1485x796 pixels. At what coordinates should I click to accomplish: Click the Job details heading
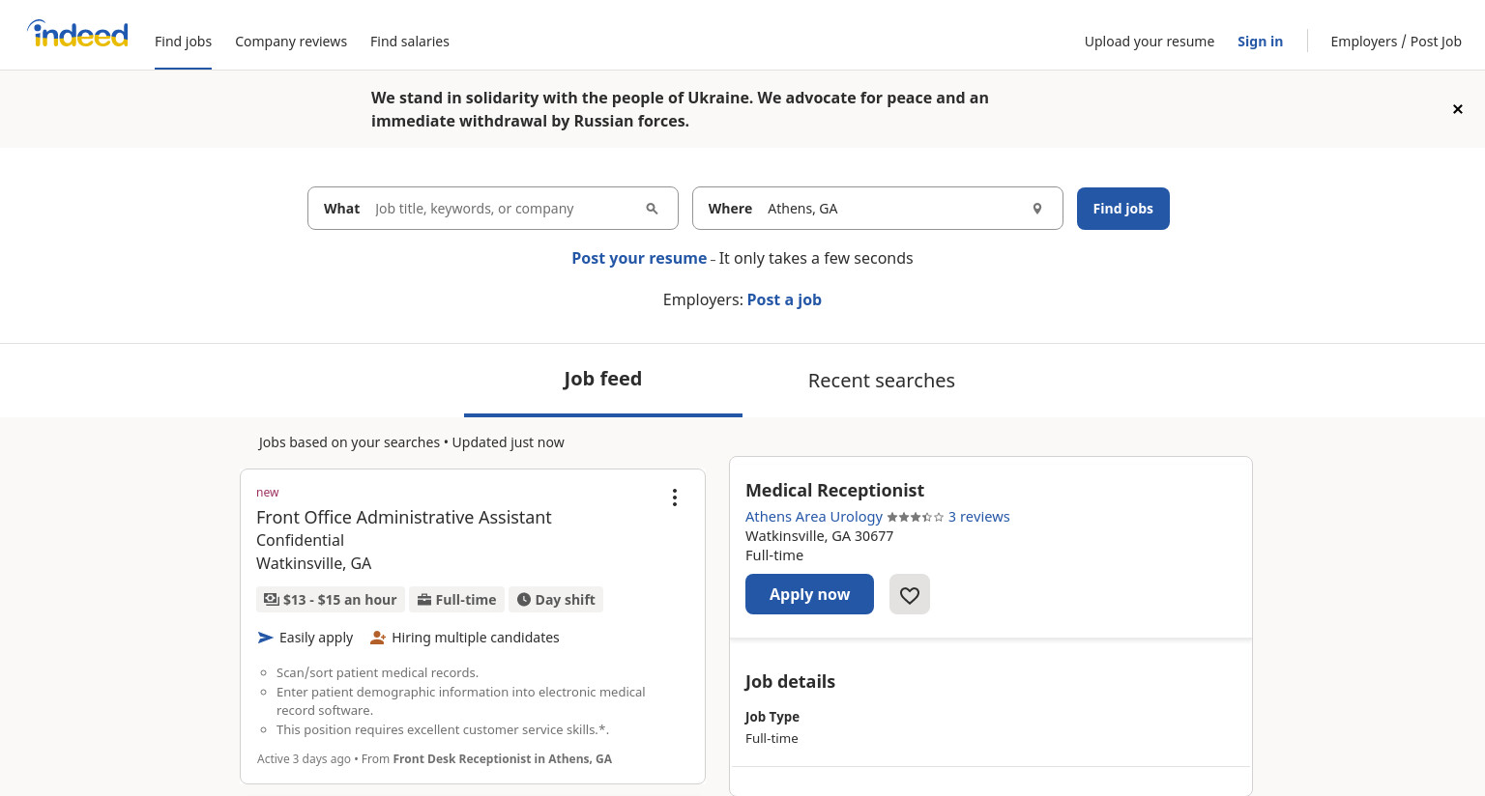790,681
